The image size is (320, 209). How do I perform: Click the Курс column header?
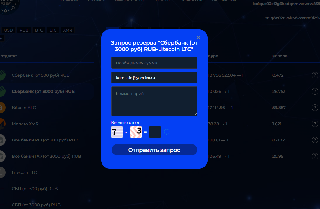213,56
